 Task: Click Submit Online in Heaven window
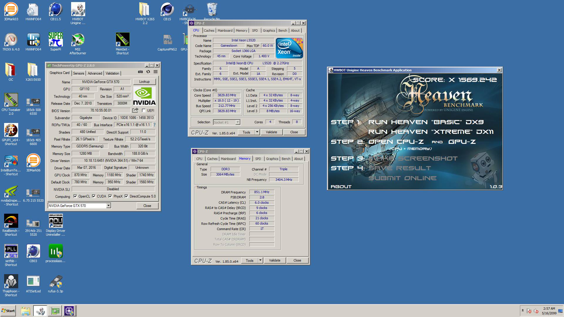402,178
